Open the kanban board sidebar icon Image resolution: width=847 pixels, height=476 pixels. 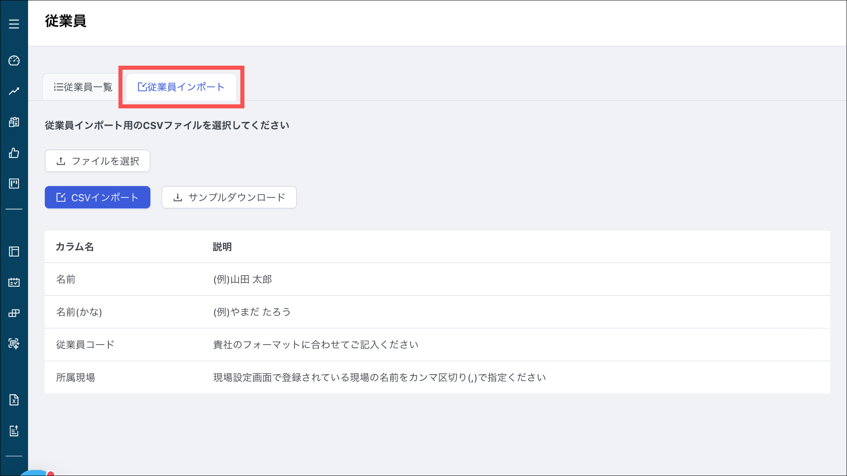click(x=14, y=183)
